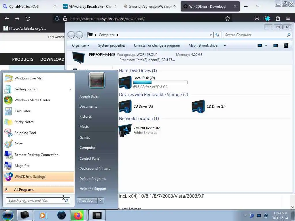Open Pictures from Start menu
Image resolution: width=295 pixels, height=221 pixels.
click(86, 117)
